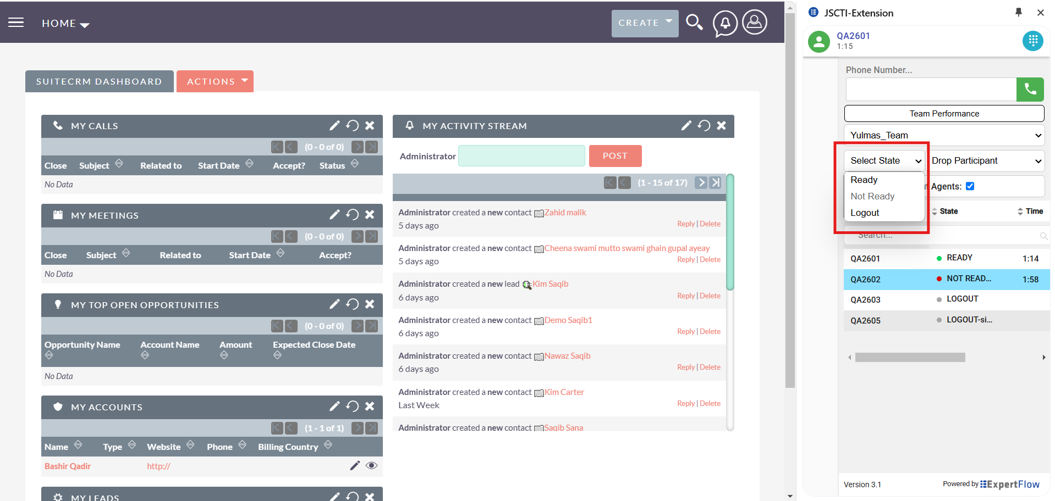The width and height of the screenshot is (1055, 501).
Task: Select Logout from the state list
Action: coord(865,213)
